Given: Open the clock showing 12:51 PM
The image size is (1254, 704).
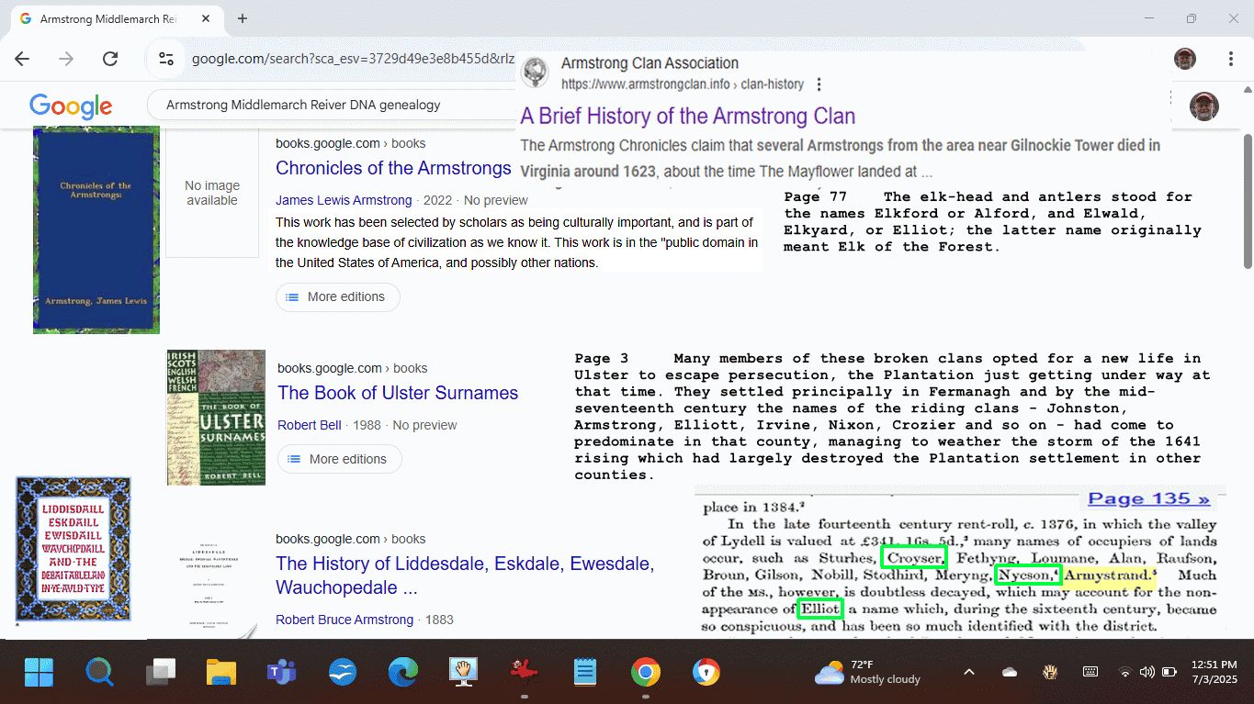Looking at the screenshot, I should tap(1214, 672).
